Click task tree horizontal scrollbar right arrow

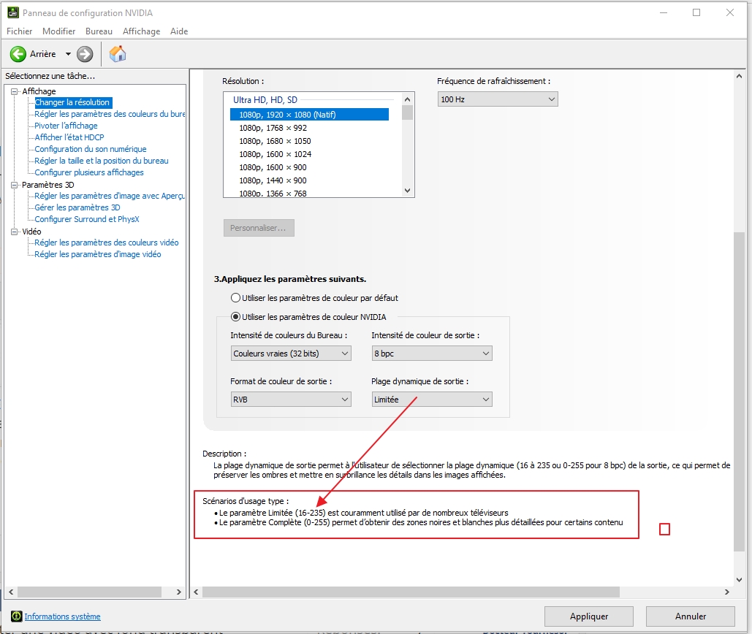click(179, 592)
